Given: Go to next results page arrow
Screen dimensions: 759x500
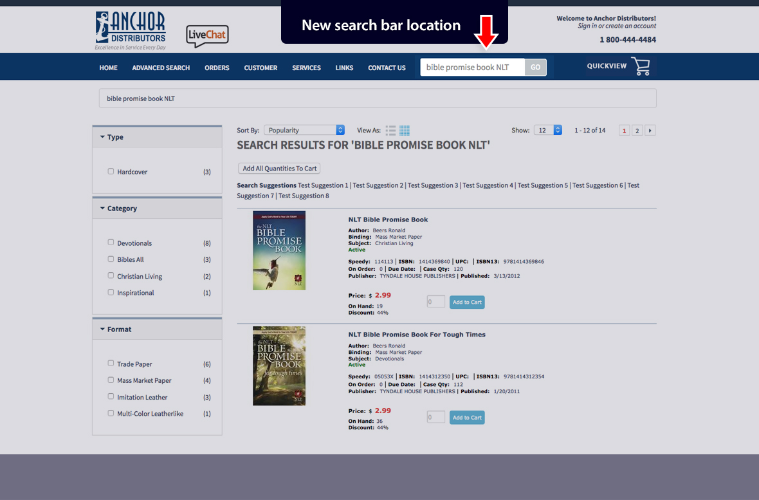Looking at the screenshot, I should point(650,131).
